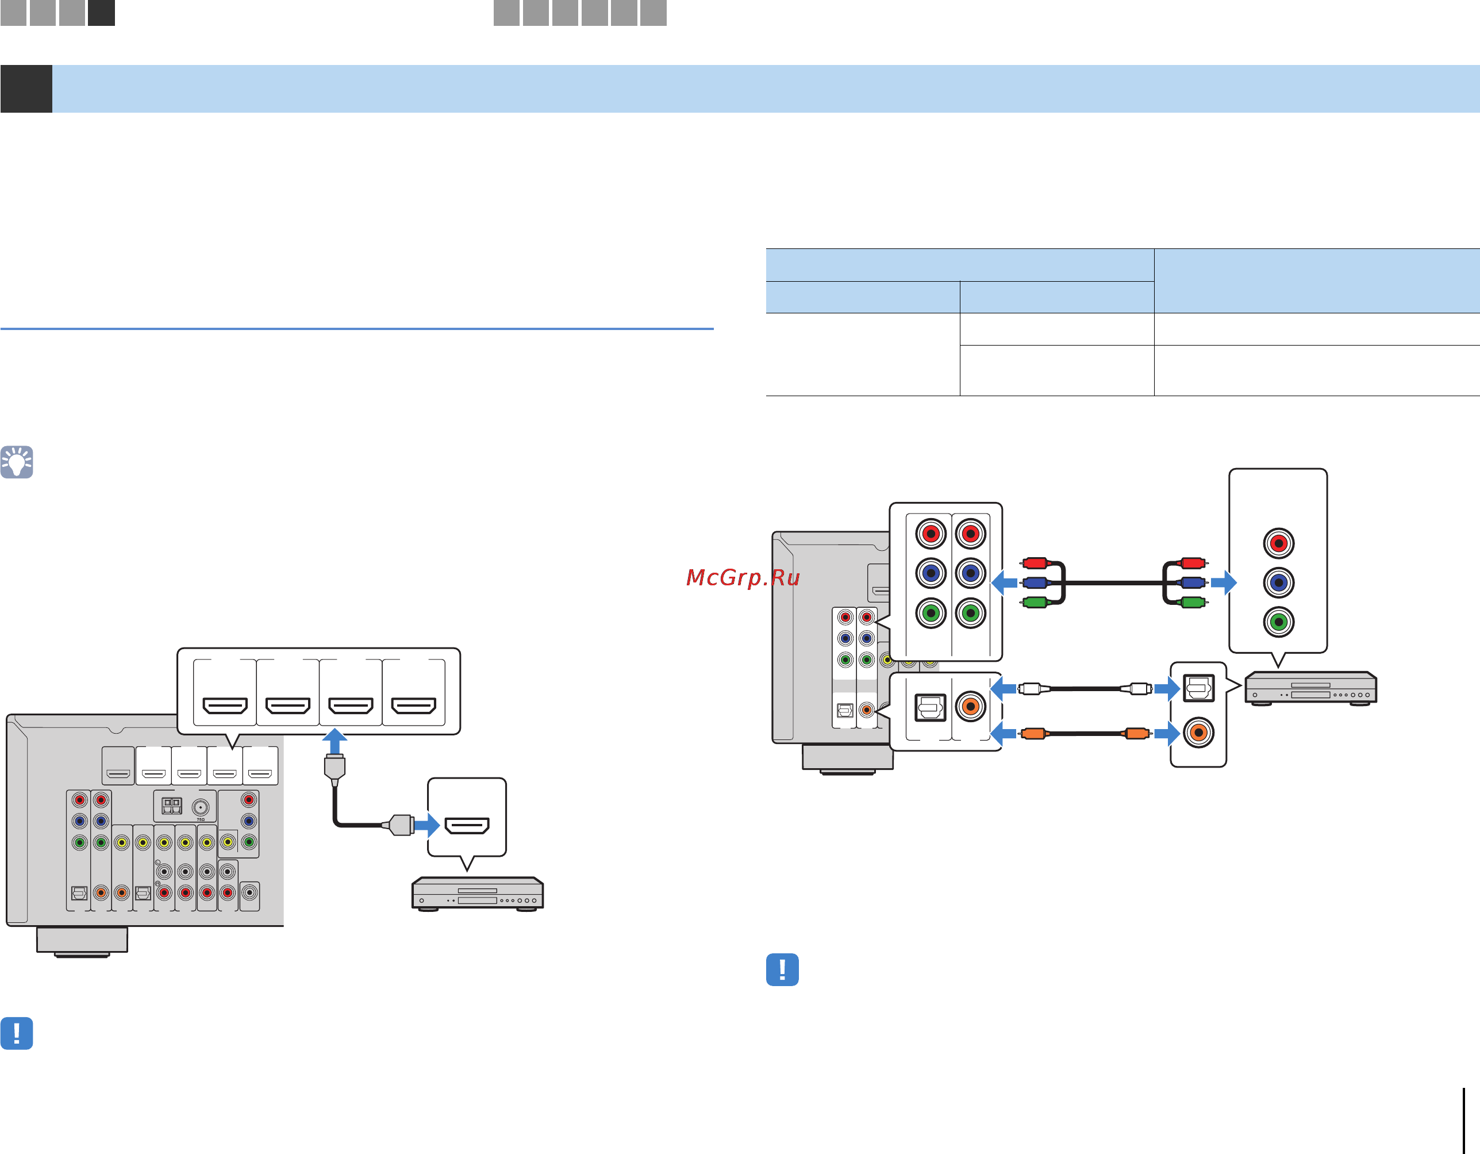This screenshot has width=1480, height=1154.
Task: Click the top-left red jack in the enlarged component callout
Action: pyautogui.click(x=931, y=534)
